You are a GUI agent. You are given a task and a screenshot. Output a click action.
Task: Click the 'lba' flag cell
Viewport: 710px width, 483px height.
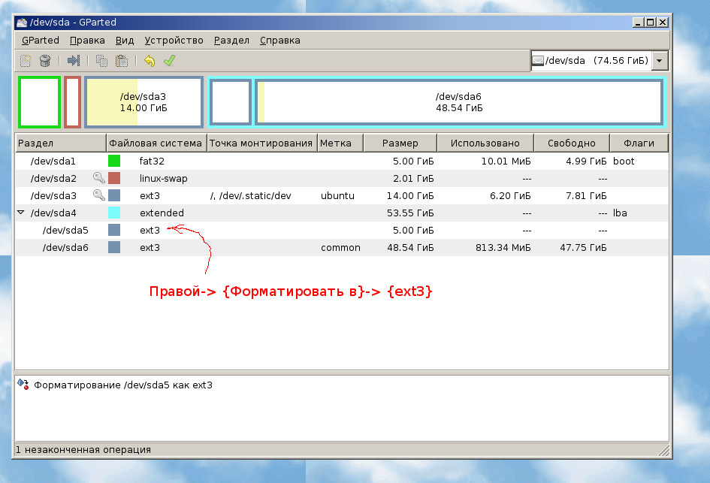[x=620, y=213]
